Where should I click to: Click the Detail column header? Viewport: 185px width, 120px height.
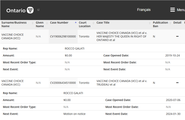(x=177, y=23)
